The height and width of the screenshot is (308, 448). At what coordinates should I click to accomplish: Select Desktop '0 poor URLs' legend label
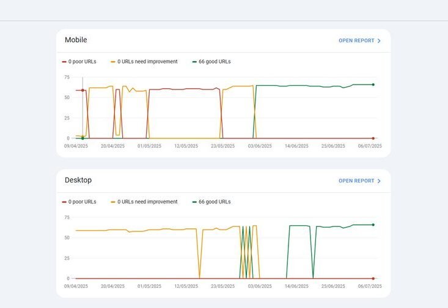pos(82,202)
